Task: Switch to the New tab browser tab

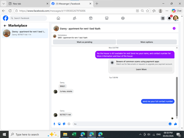Action: tap(28, 4)
